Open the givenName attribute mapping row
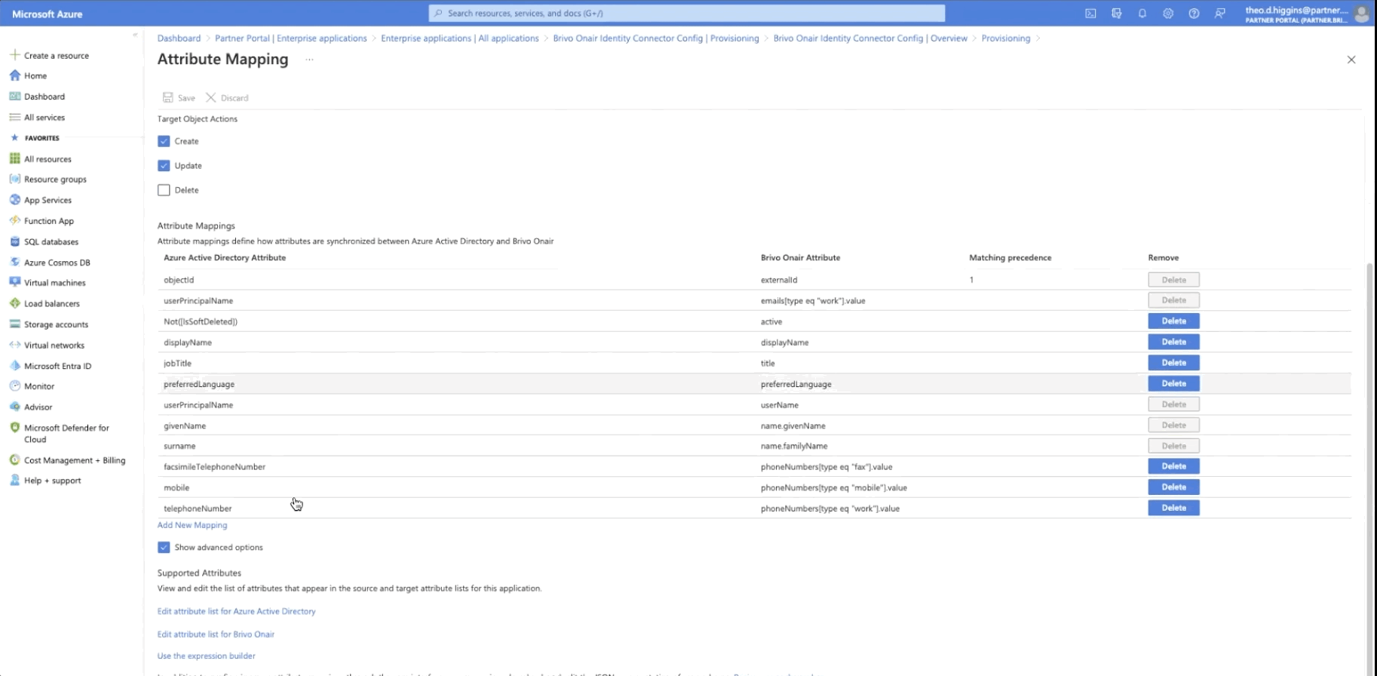The width and height of the screenshot is (1377, 676). (x=754, y=426)
